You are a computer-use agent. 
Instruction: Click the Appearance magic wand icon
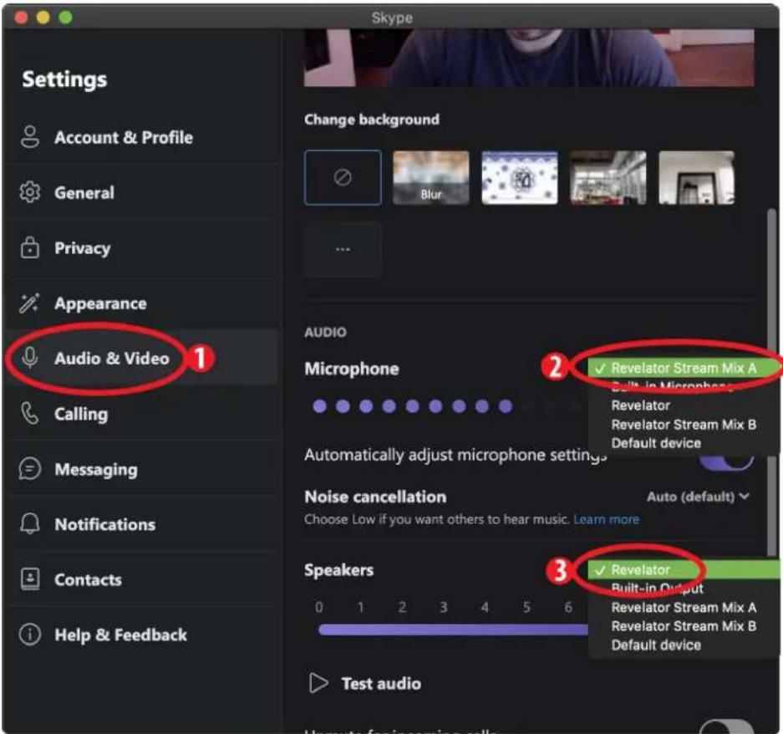pos(30,303)
